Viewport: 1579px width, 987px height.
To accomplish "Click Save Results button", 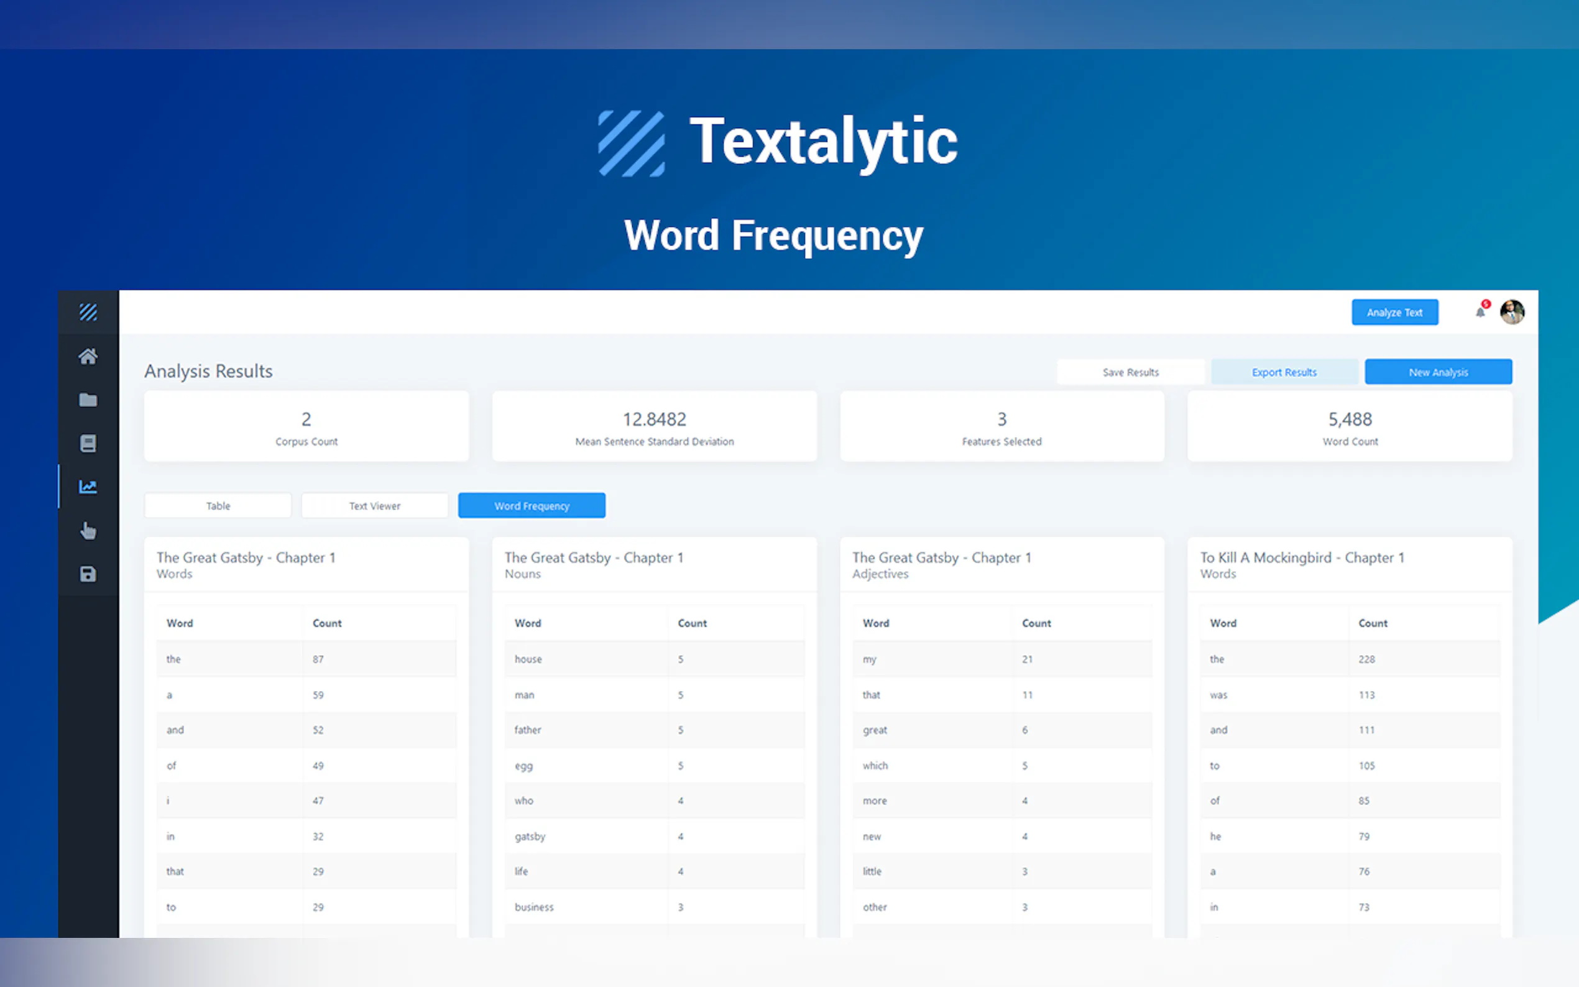I will pyautogui.click(x=1131, y=372).
